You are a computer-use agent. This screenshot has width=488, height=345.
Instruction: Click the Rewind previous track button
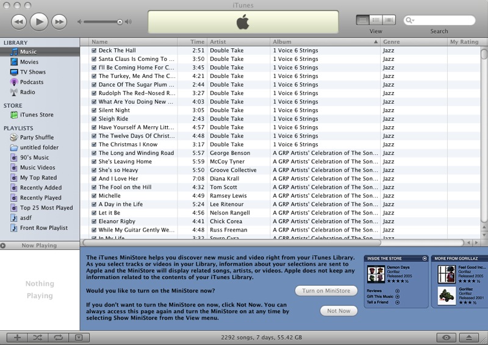point(19,22)
